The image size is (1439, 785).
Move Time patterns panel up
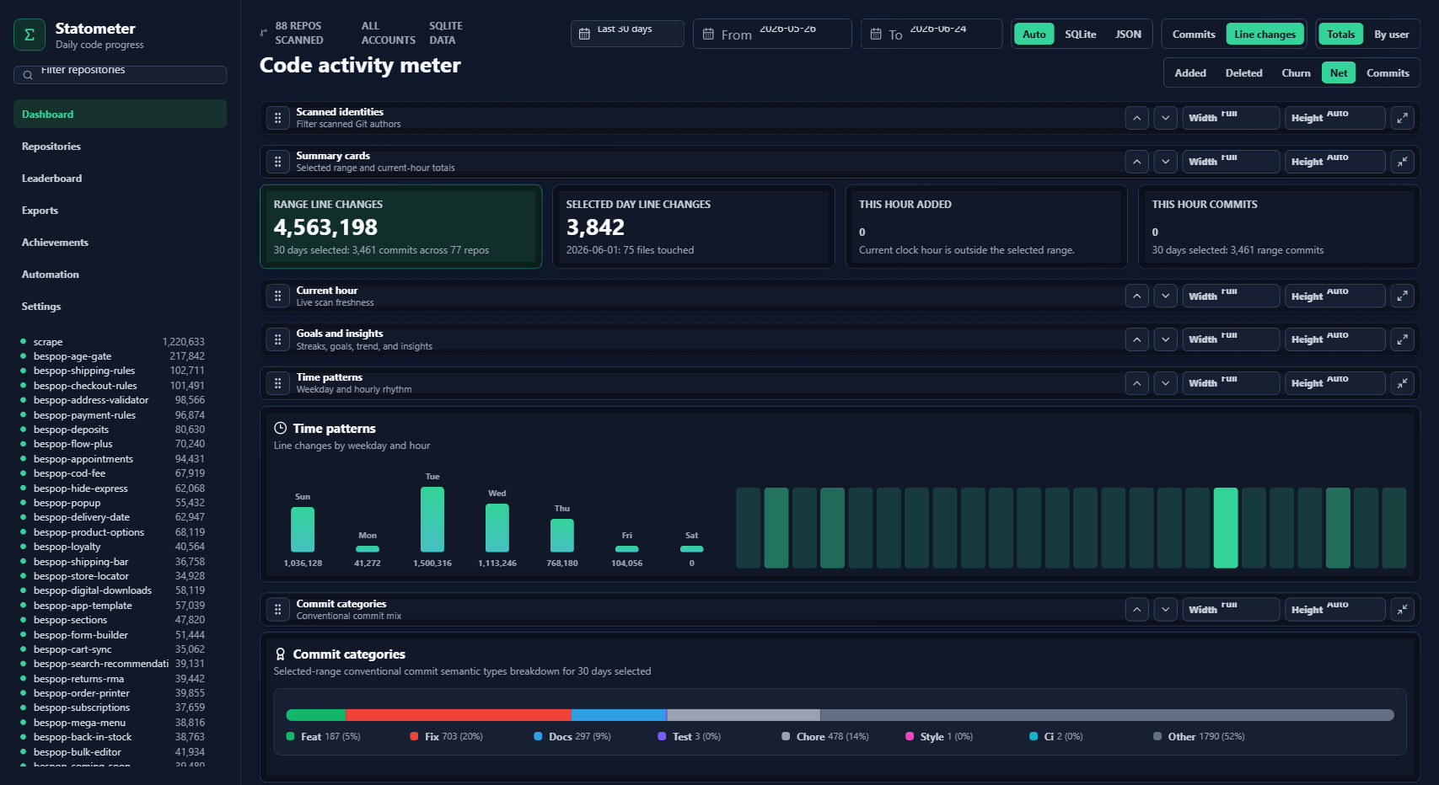(x=1137, y=383)
